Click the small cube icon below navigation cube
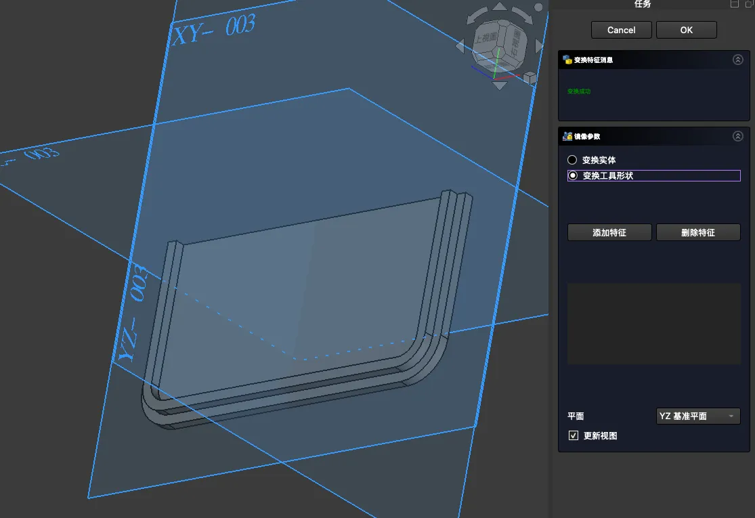The height and width of the screenshot is (518, 755). point(530,79)
